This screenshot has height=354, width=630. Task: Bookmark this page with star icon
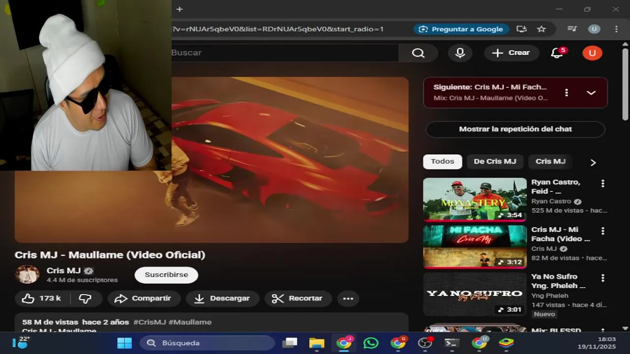[x=541, y=29]
